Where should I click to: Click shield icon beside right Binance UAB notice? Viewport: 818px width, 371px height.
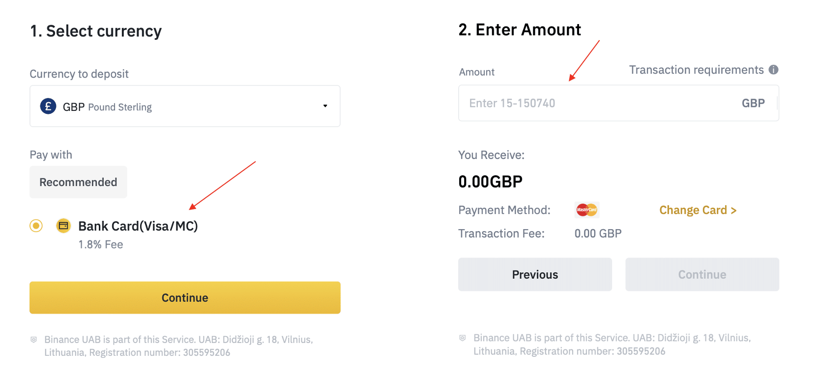click(463, 338)
